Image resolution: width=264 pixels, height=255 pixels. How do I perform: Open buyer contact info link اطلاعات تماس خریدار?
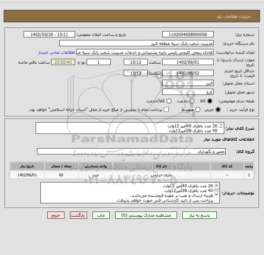(x=57, y=52)
